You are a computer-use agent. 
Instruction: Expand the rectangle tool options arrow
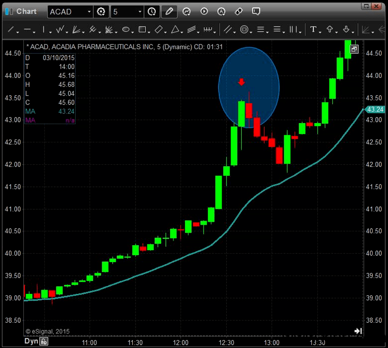click(x=149, y=32)
